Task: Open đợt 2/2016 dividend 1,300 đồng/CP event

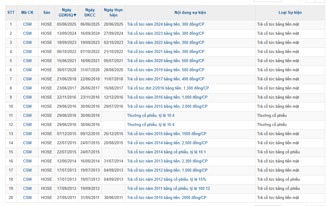Action: [168, 88]
